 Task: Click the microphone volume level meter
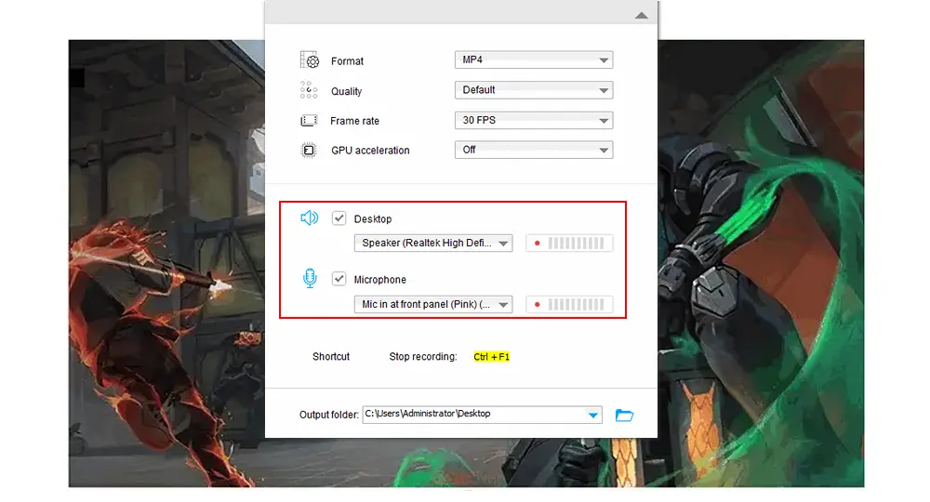(x=569, y=304)
